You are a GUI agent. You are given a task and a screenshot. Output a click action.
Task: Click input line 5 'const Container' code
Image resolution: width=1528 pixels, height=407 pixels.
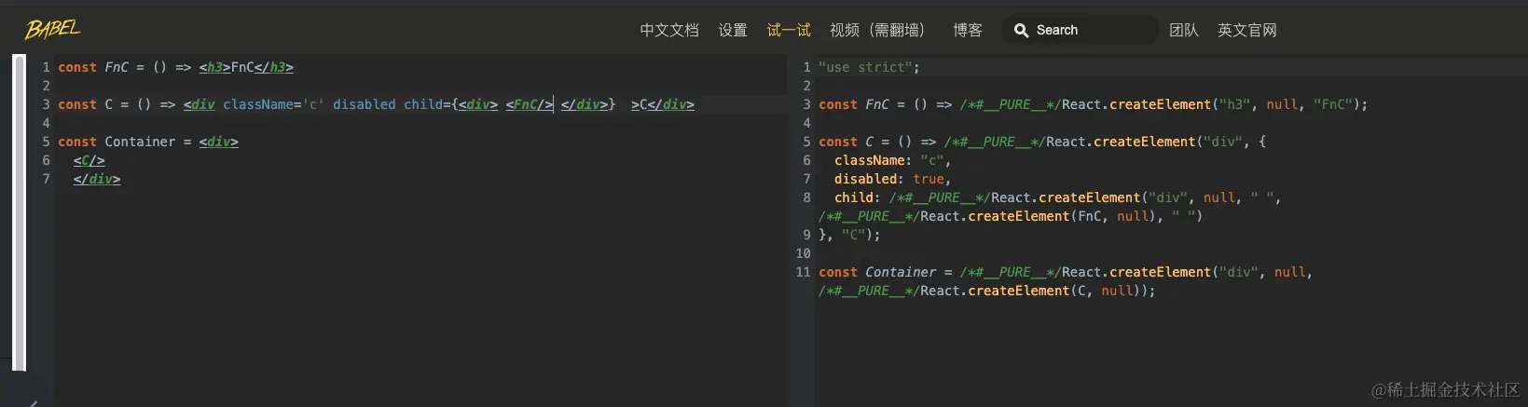[148, 142]
